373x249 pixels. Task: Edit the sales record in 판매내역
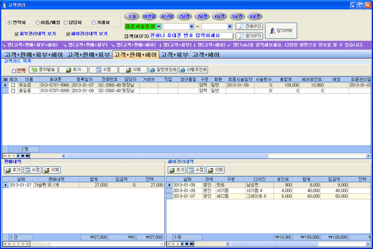[x=33, y=170]
